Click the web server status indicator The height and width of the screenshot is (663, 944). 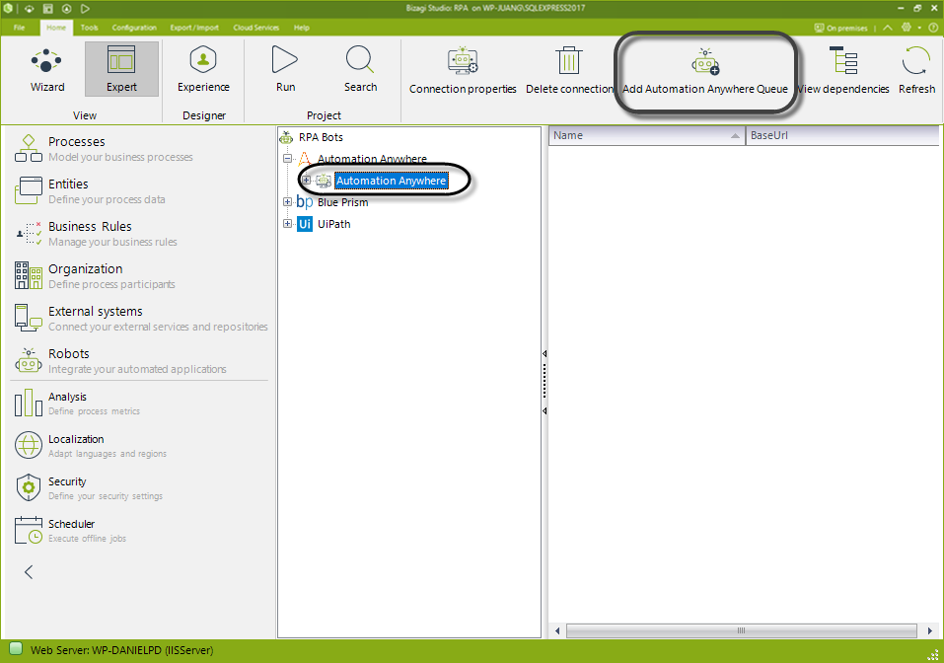point(16,648)
